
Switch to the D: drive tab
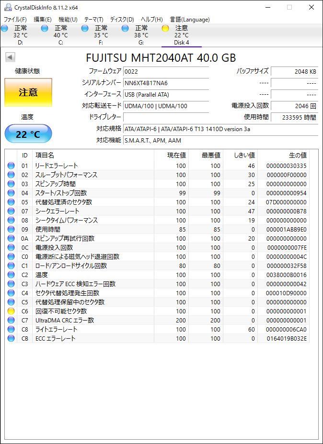[x=21, y=35]
